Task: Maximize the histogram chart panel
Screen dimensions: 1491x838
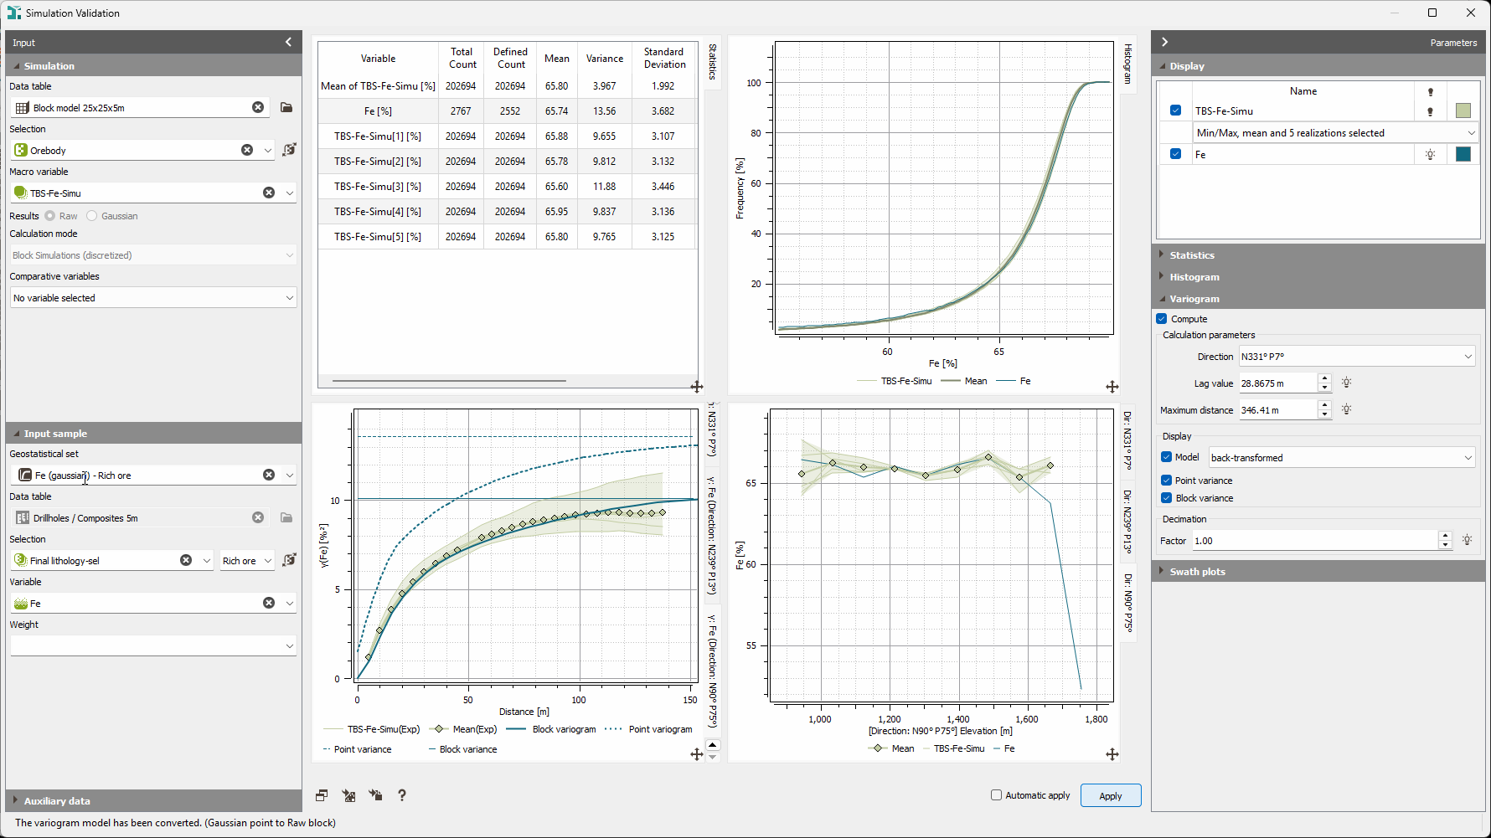Action: click(x=1112, y=387)
